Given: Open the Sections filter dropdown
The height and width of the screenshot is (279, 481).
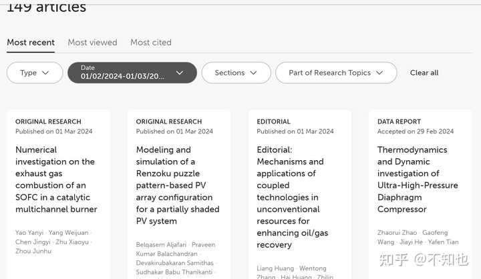Looking at the screenshot, I should coord(236,73).
